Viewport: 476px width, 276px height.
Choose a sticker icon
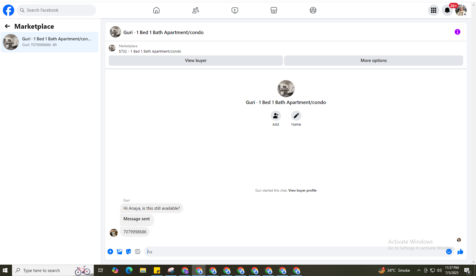(x=129, y=252)
